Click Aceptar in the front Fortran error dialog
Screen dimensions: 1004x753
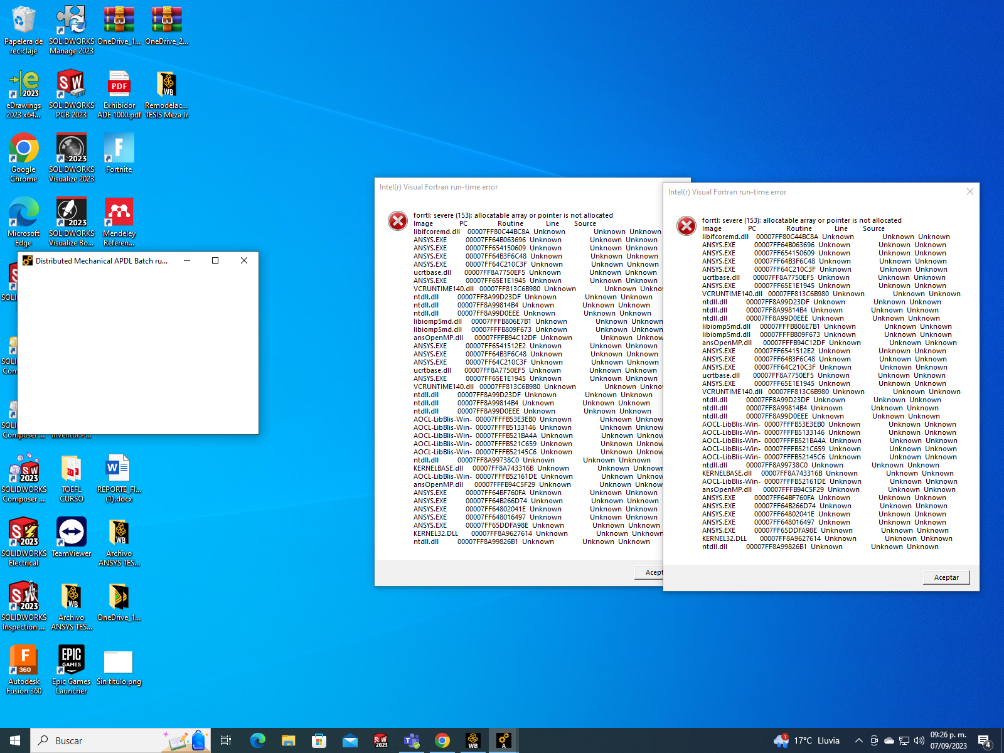point(946,577)
